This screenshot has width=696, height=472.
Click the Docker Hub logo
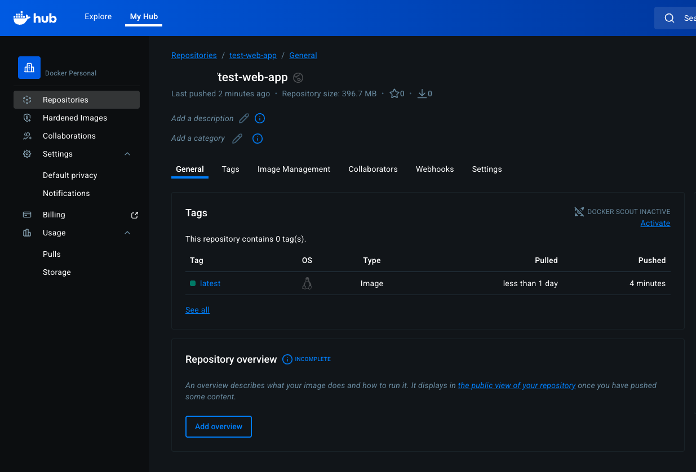click(x=35, y=17)
